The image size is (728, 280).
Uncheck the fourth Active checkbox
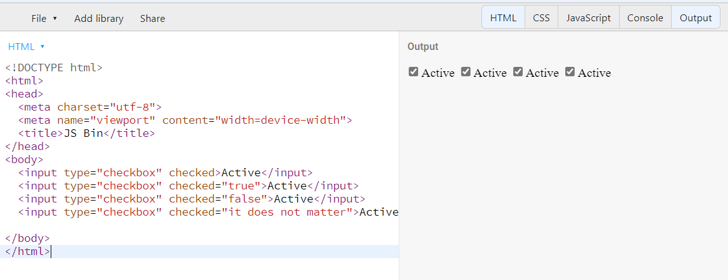pyautogui.click(x=570, y=72)
